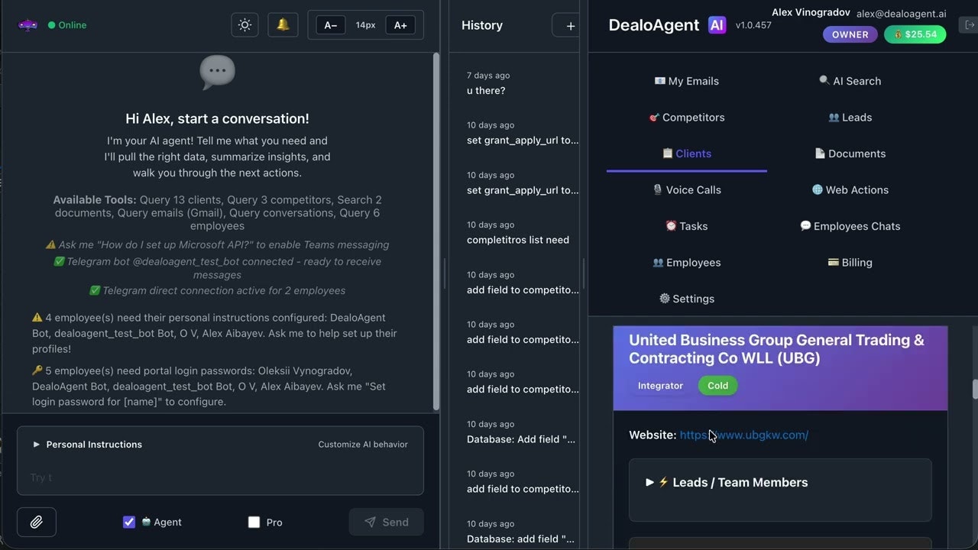Attach a file with the paperclip icon

pos(36,522)
